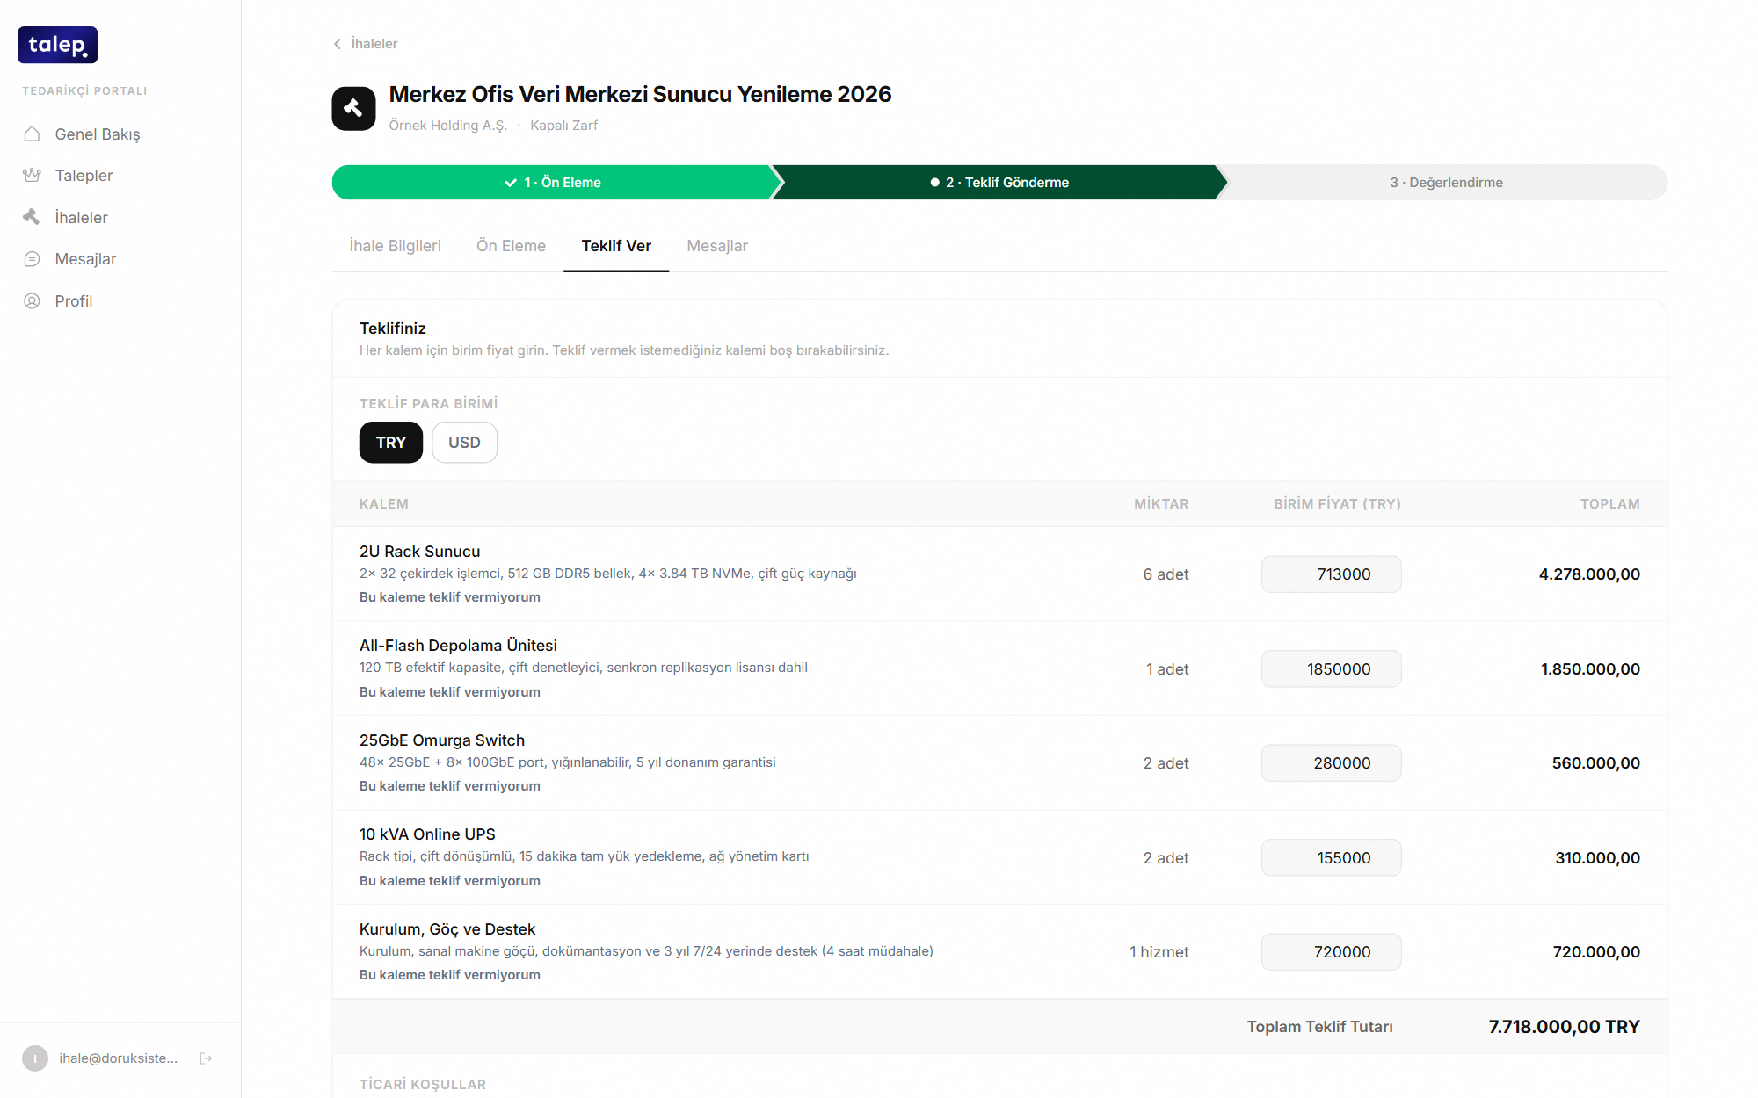1758x1098 pixels.
Task: Click the BİRİM FİYAT (TRY) column header
Action: [x=1337, y=503]
